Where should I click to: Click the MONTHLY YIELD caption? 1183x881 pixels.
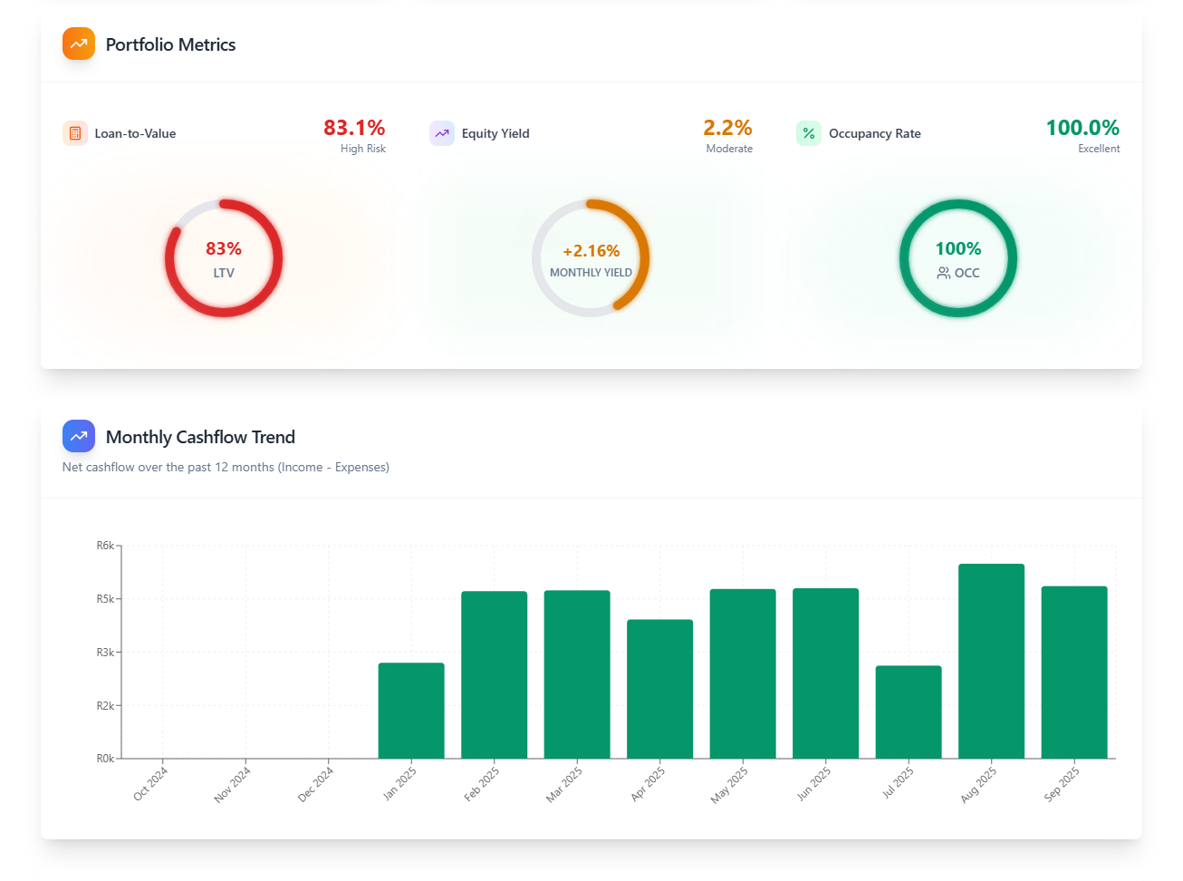(x=591, y=273)
